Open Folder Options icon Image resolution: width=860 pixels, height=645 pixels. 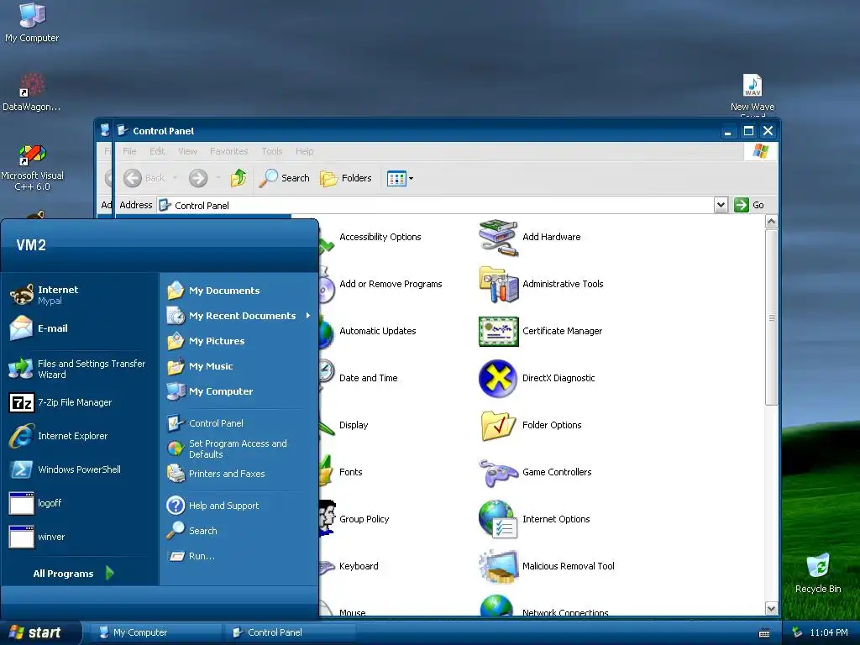[x=498, y=426]
